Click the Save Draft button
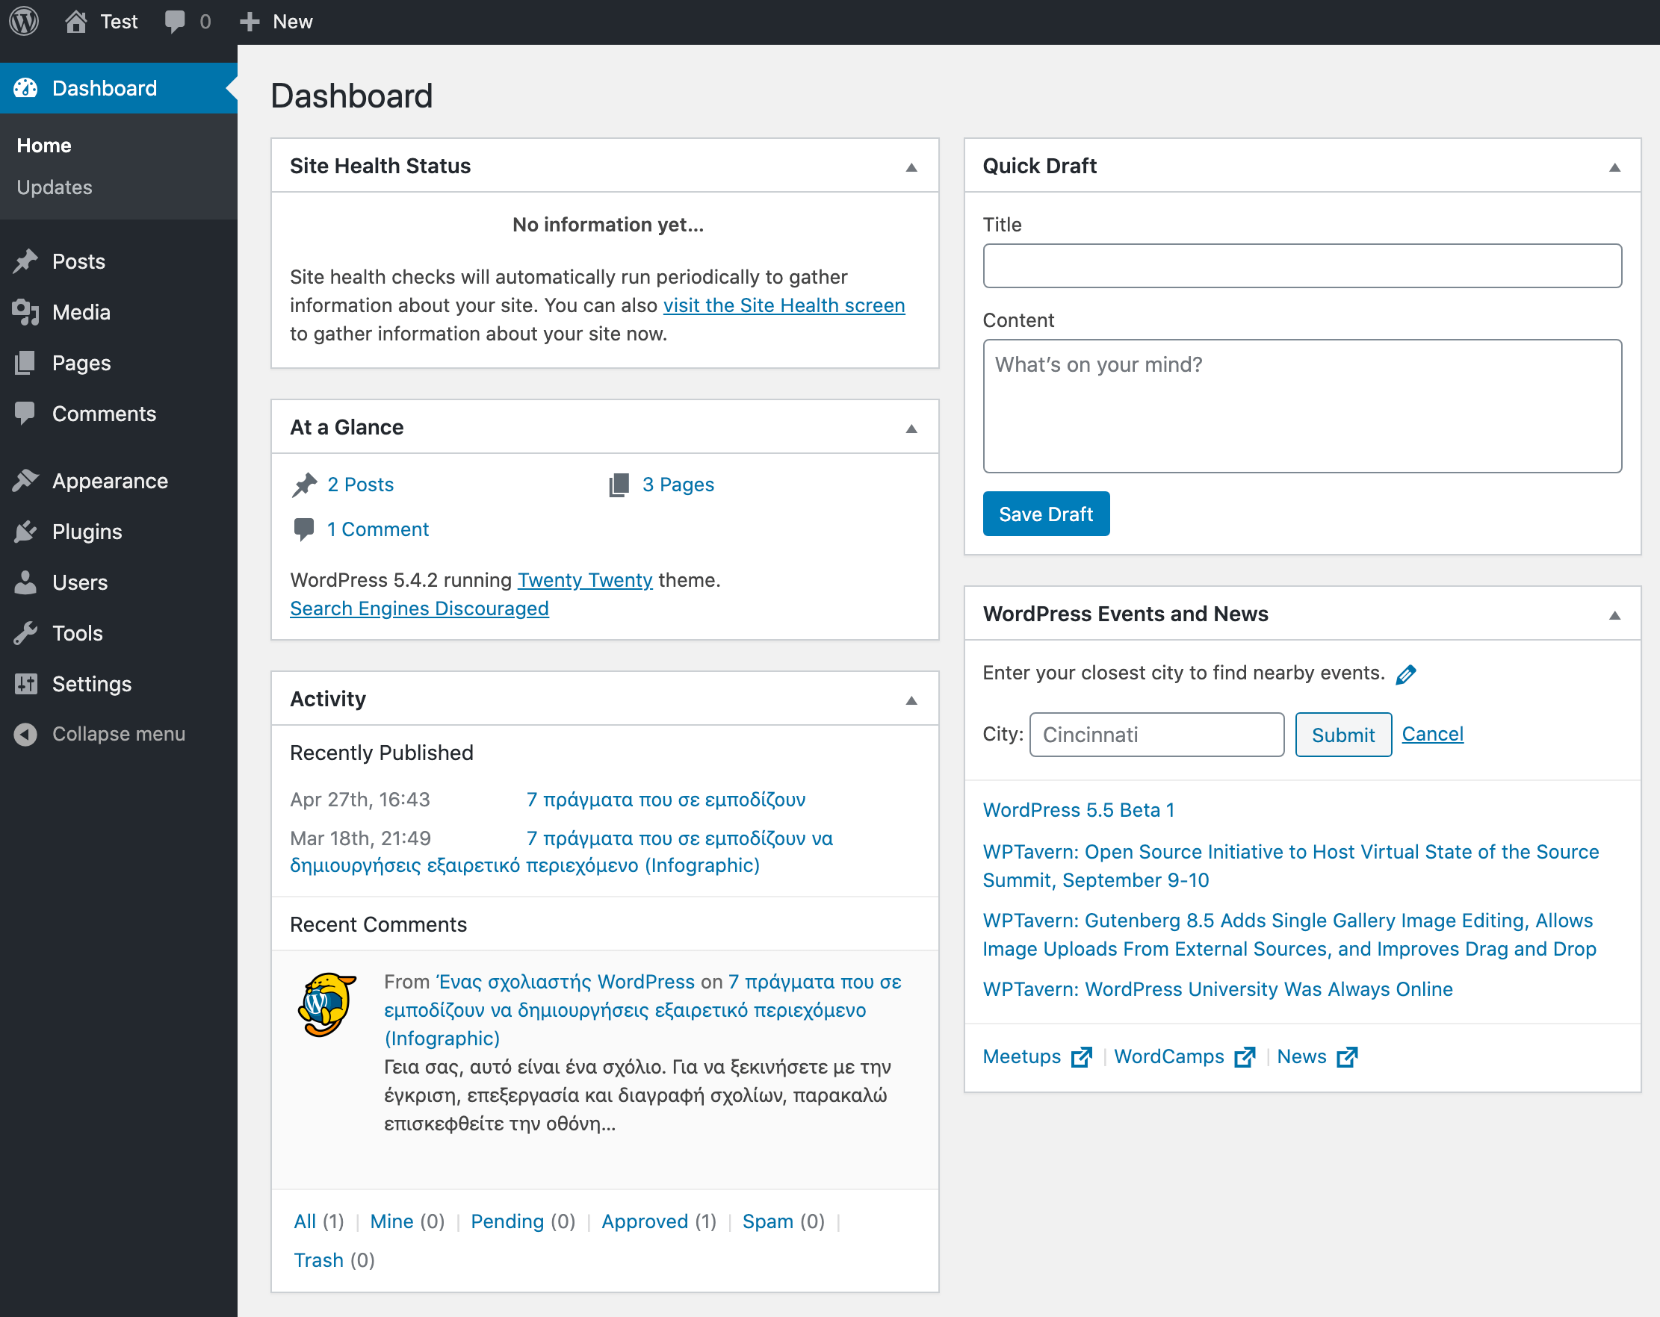This screenshot has height=1317, width=1660. (x=1047, y=514)
